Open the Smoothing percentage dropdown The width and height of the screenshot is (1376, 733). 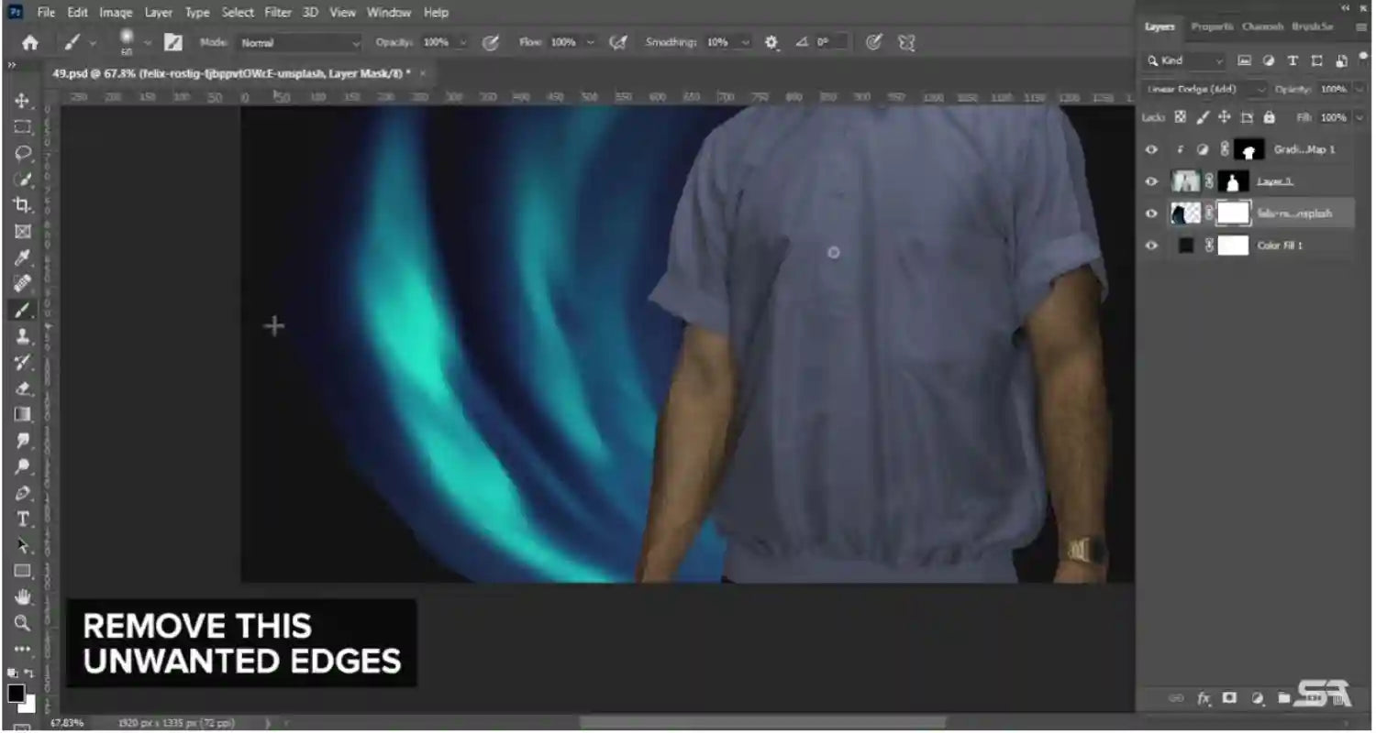click(x=745, y=42)
